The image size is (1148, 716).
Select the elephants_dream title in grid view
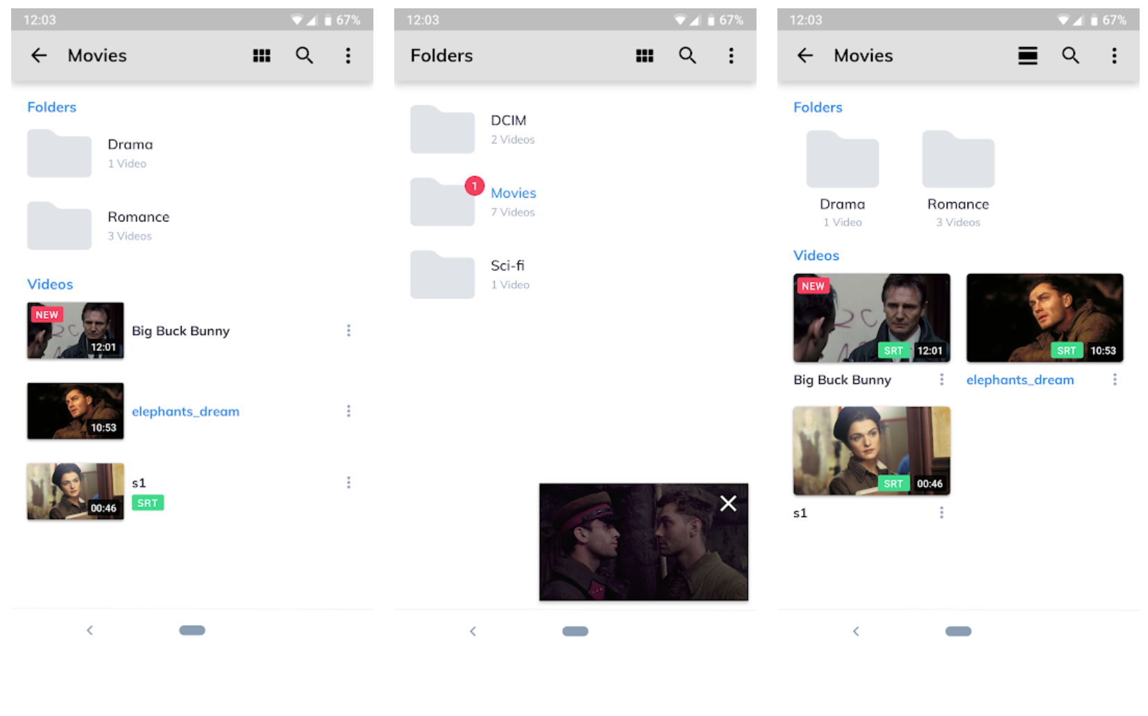pyautogui.click(x=1020, y=380)
